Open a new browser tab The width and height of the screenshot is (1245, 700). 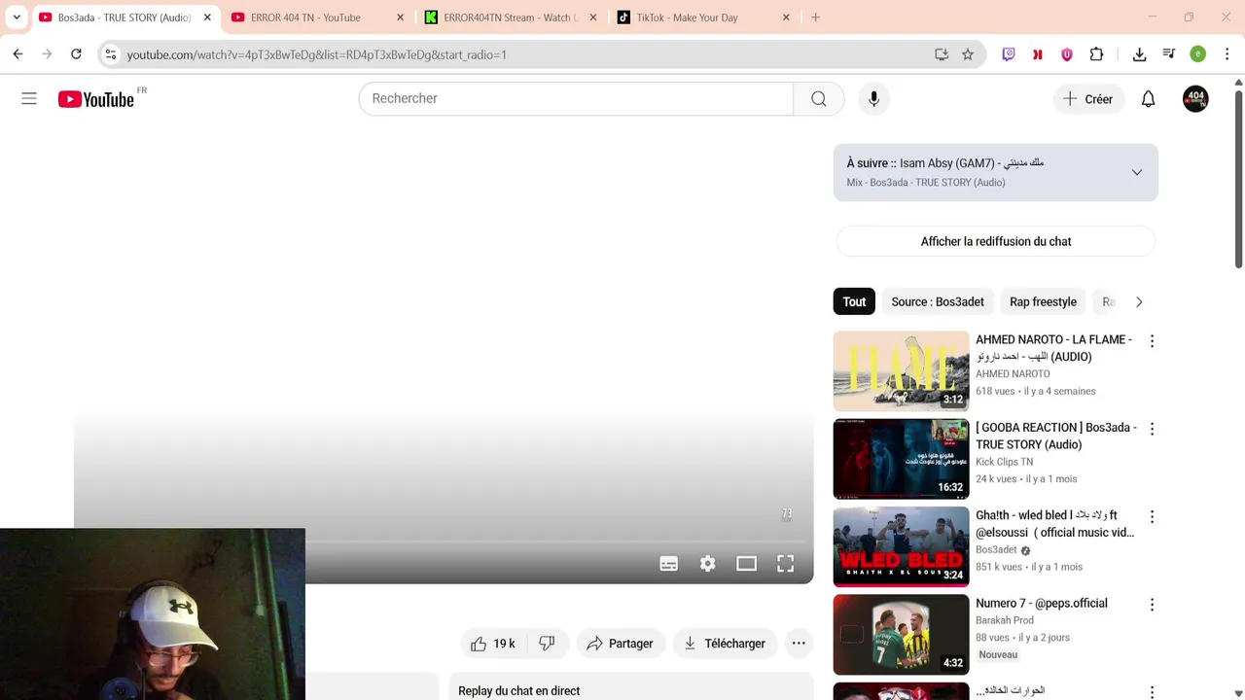tap(815, 17)
